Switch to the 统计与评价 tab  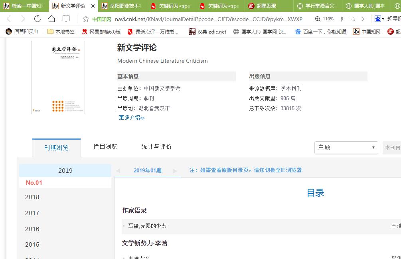click(x=156, y=147)
